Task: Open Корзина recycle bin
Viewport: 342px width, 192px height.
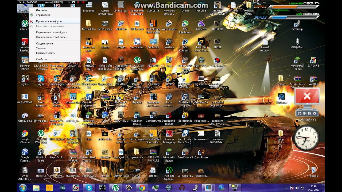Action: 313,172
